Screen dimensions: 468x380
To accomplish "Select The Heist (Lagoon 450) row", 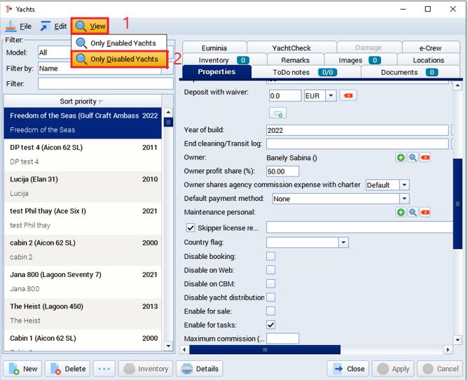I will tap(83, 314).
